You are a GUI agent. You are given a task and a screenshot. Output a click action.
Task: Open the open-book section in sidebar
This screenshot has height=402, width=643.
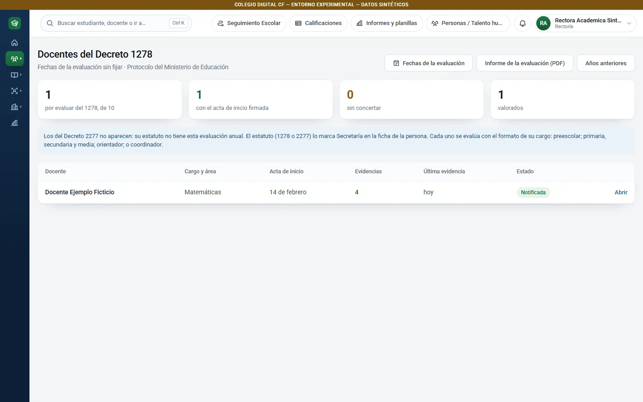pyautogui.click(x=15, y=75)
